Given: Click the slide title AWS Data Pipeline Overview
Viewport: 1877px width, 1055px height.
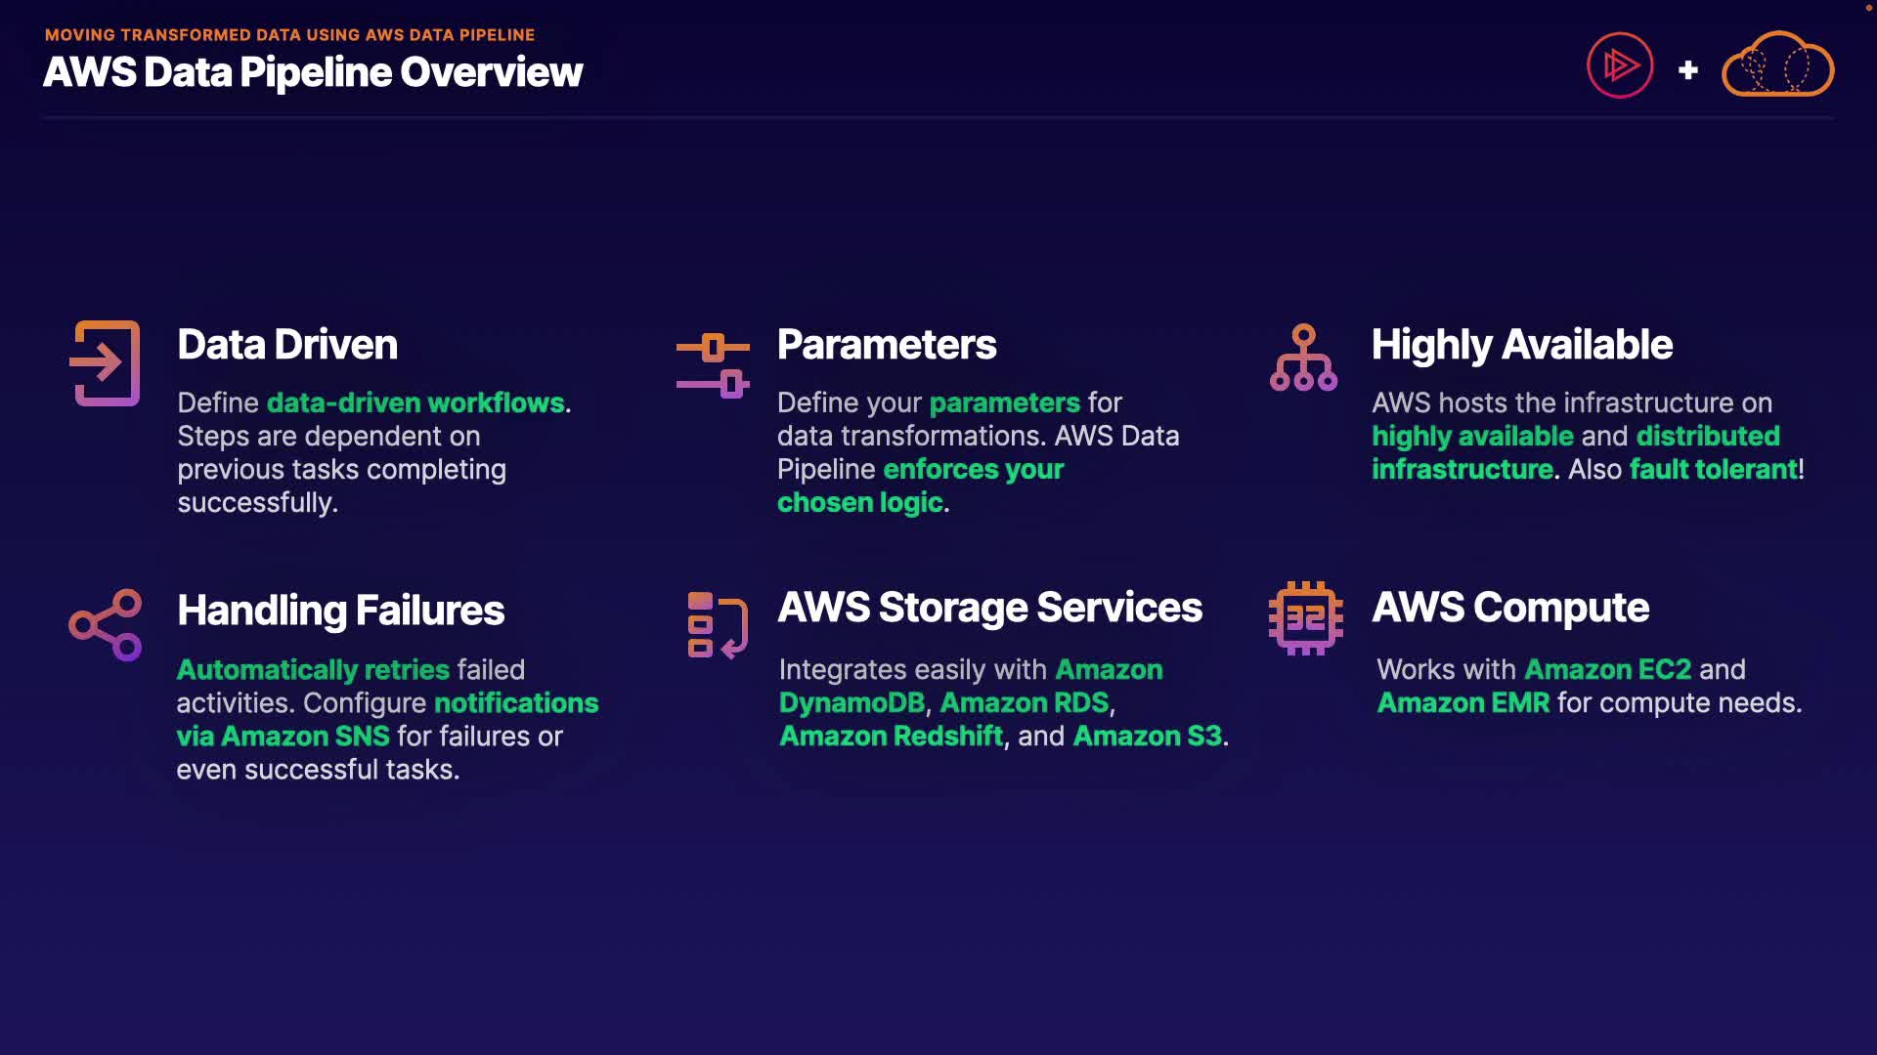Looking at the screenshot, I should tap(313, 72).
